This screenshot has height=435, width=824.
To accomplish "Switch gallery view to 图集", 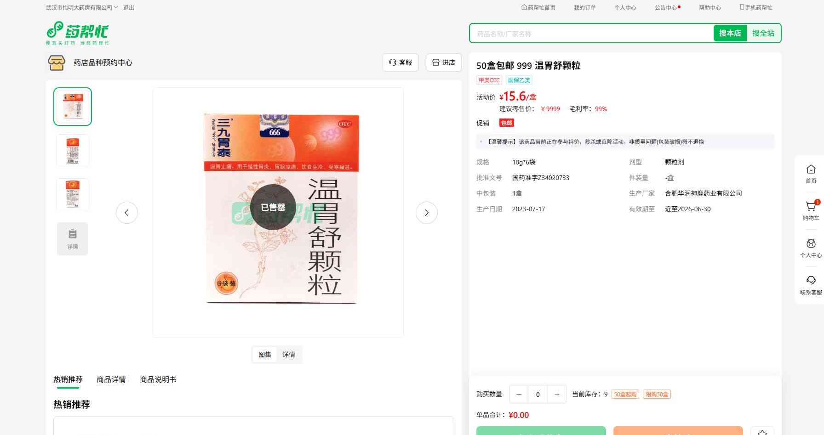I will [x=265, y=355].
